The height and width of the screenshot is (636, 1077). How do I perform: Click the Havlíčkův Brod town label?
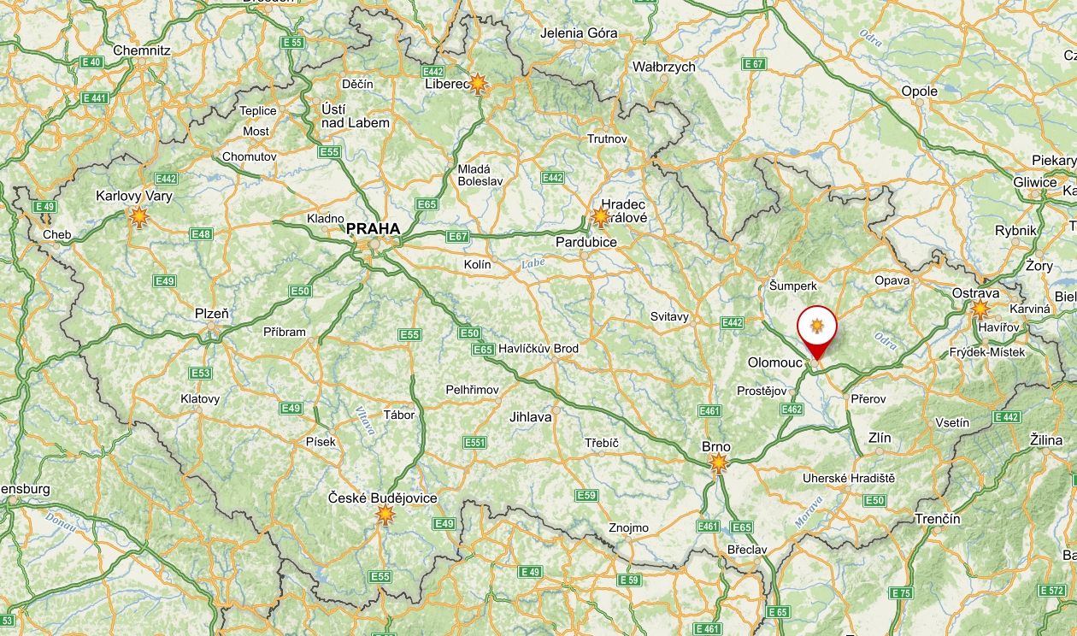(x=538, y=348)
